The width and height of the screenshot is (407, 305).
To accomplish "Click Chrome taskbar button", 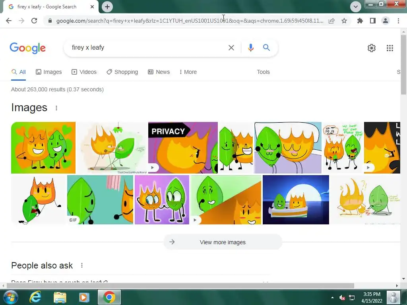I will click(x=109, y=297).
